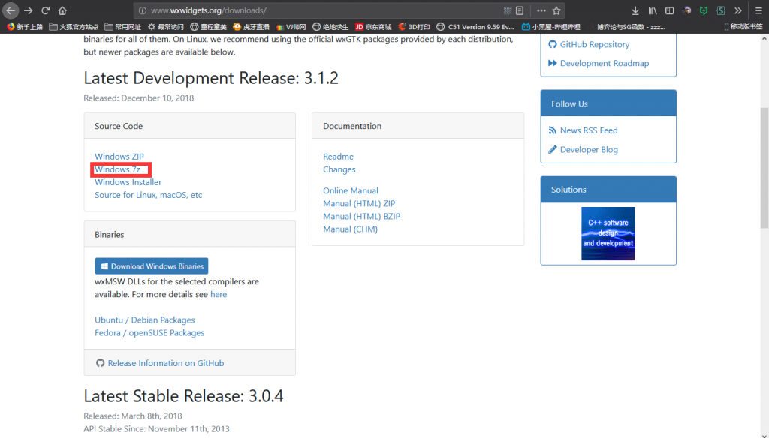Click Download Windows Binaries button
Image resolution: width=769 pixels, height=438 pixels.
click(152, 266)
